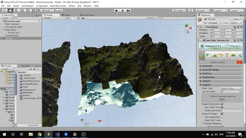Open Data Type Unity Terrain dropdown

(231, 88)
